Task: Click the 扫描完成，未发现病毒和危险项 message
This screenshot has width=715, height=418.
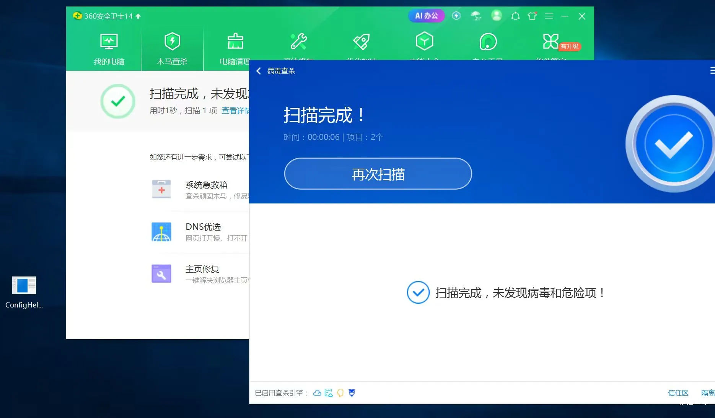Action: tap(520, 293)
